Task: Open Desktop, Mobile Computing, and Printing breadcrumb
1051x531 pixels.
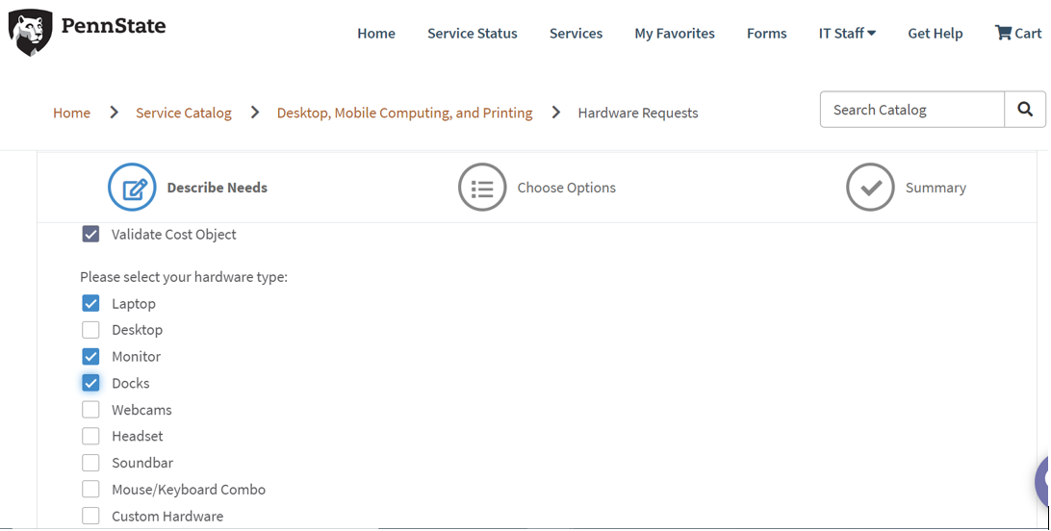Action: [404, 114]
